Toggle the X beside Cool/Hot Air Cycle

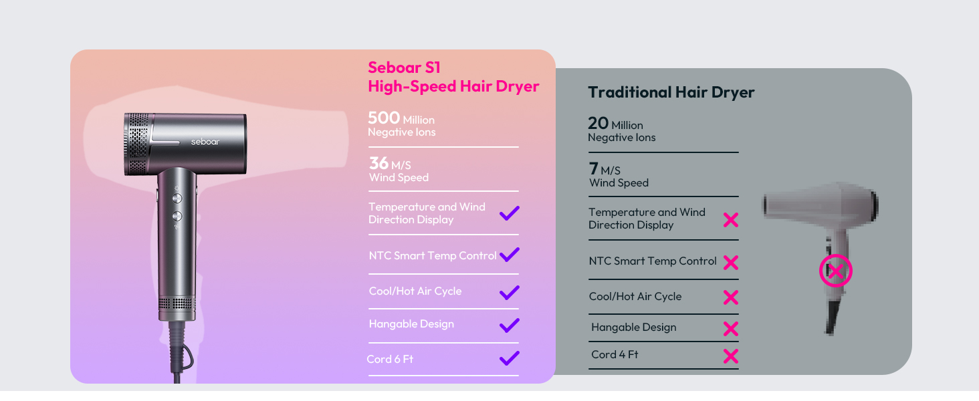coord(731,297)
